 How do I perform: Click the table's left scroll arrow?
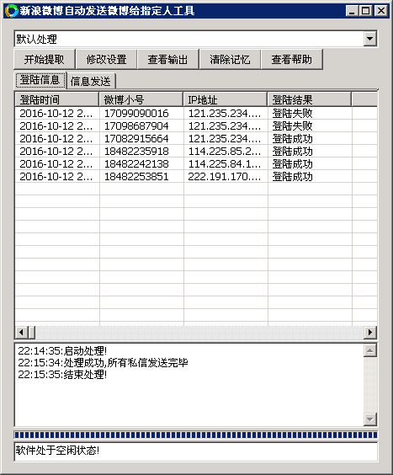click(21, 333)
